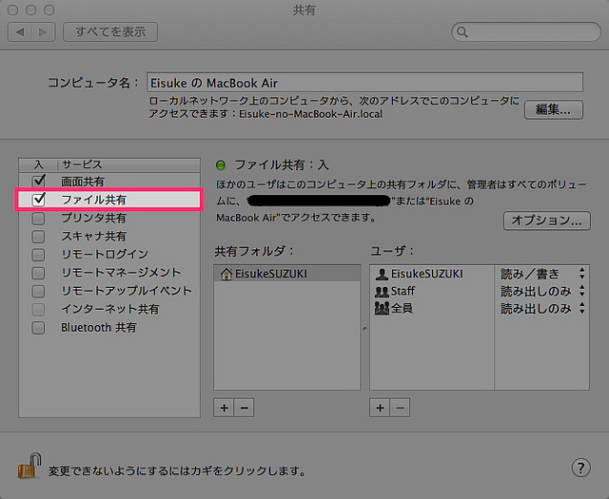Click the forward navigation arrow

tap(43, 31)
